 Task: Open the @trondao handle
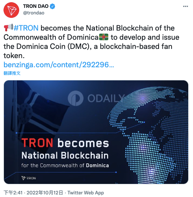click(34, 13)
